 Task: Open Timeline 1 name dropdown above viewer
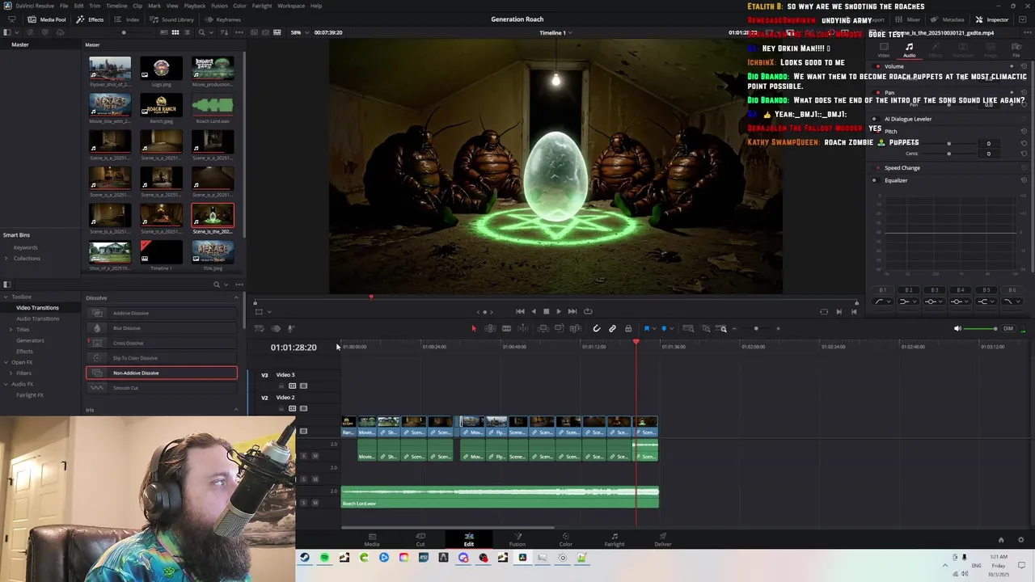(x=556, y=32)
